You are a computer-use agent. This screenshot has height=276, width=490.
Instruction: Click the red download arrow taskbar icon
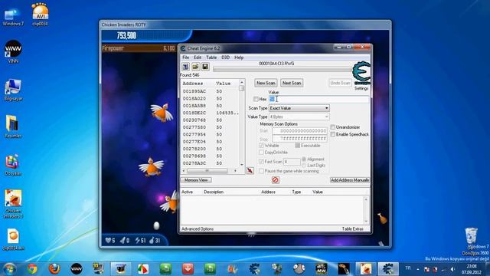pos(188,269)
